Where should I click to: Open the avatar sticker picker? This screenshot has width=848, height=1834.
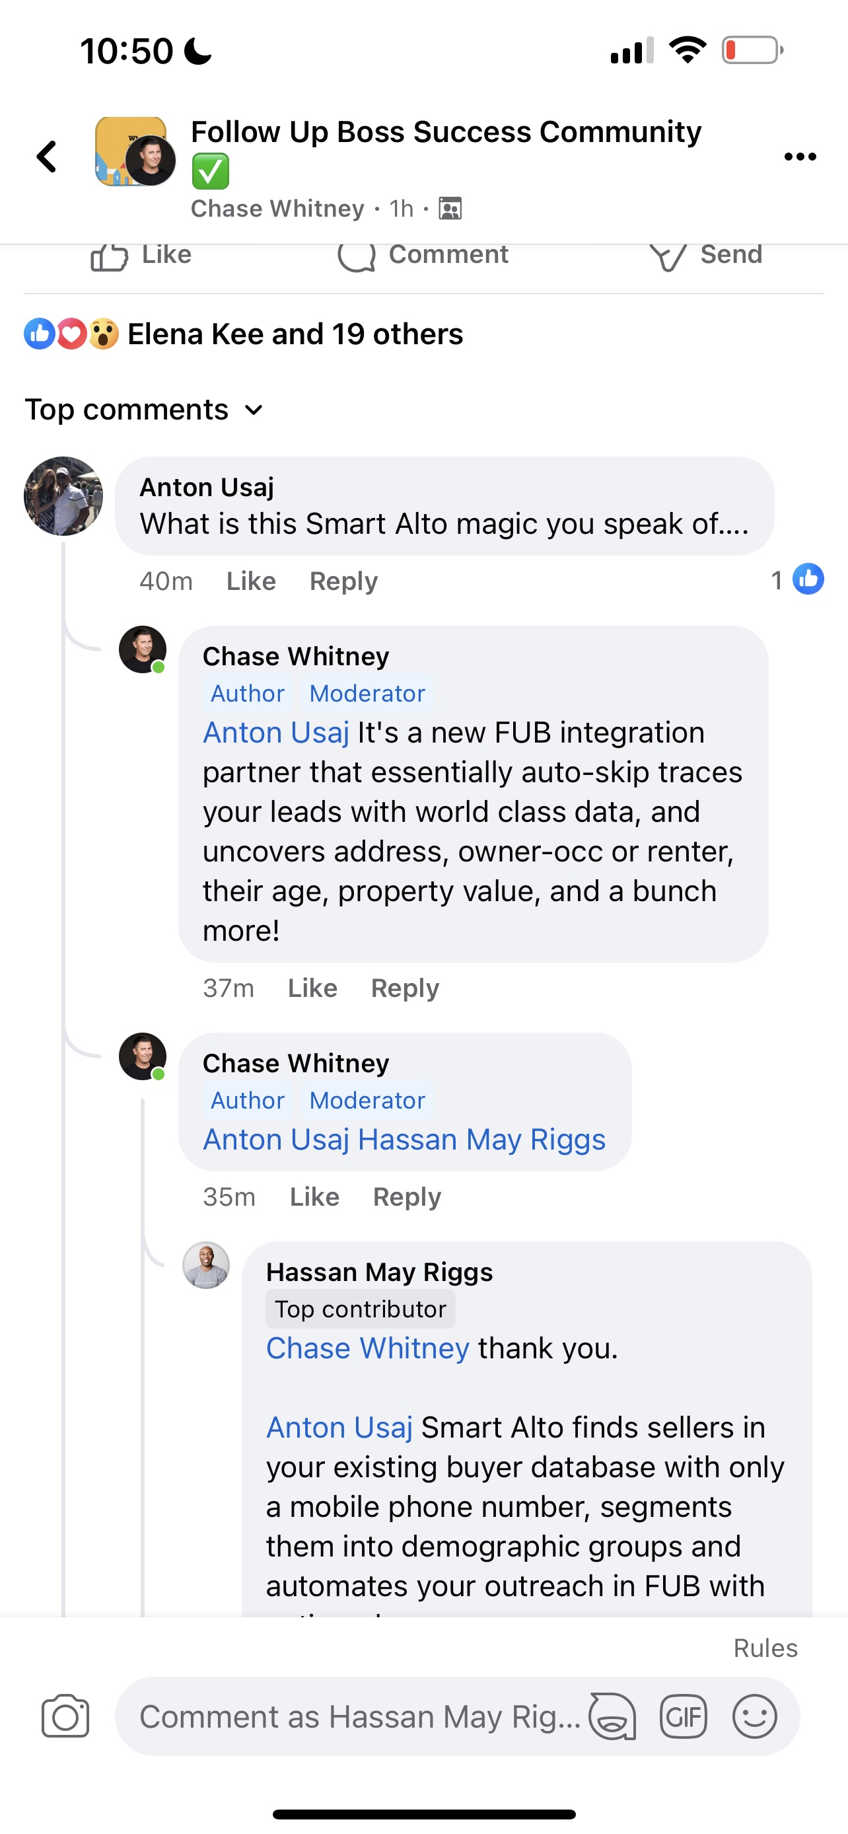[612, 1716]
